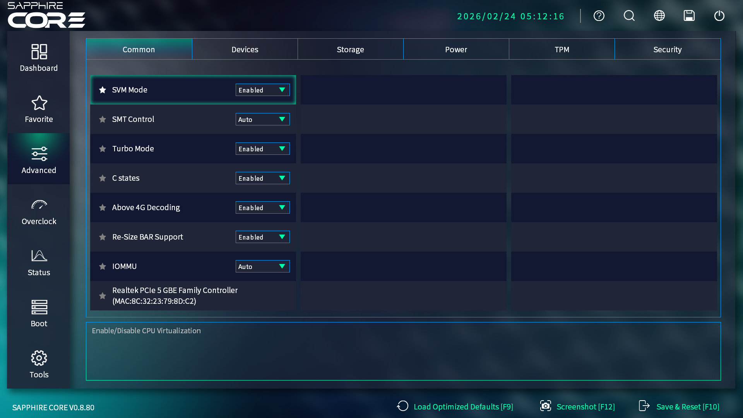Screen dimensions: 743x418
Task: Go to the Boot section
Action: [39, 314]
